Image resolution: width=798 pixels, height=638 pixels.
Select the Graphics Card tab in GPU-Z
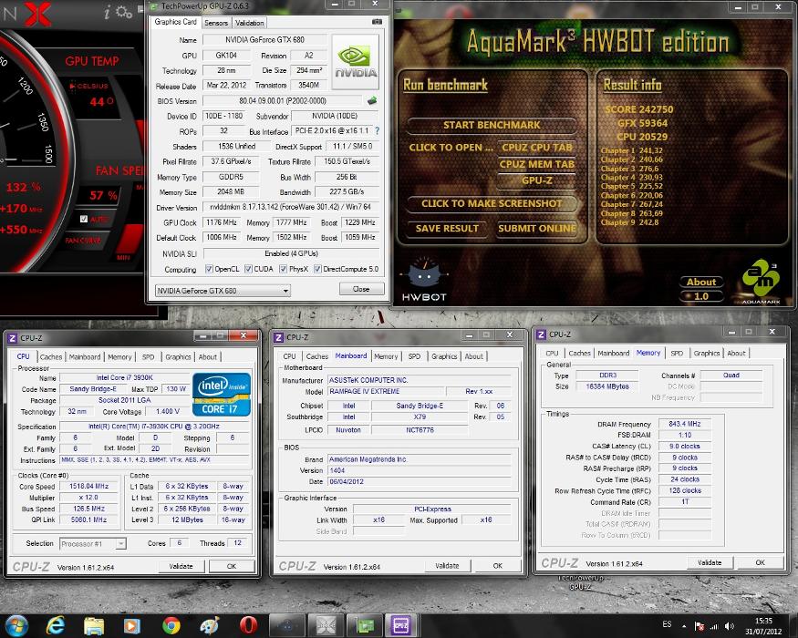tap(175, 22)
